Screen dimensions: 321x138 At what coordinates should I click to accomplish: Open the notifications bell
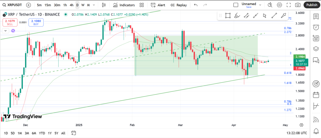[x=316, y=131]
